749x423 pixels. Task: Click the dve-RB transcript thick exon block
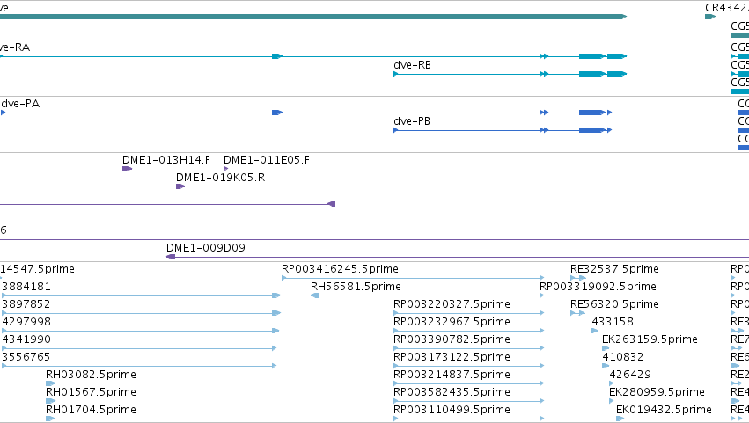pos(592,74)
